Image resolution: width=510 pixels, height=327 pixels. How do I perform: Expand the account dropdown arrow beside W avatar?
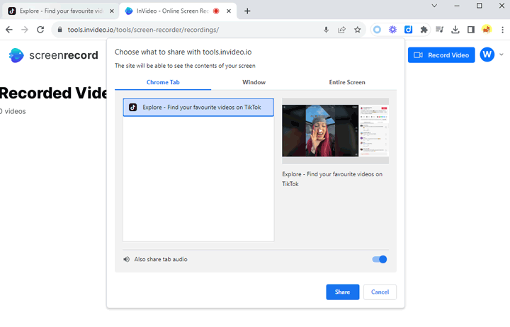click(x=501, y=55)
